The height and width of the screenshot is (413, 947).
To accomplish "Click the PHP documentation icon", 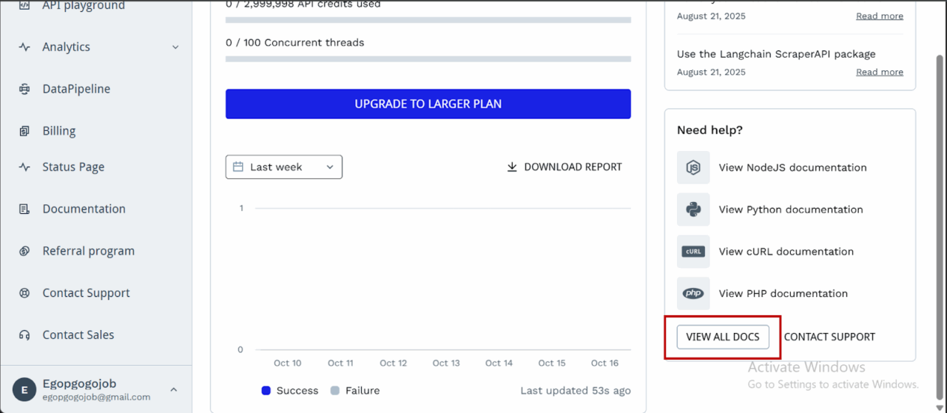I will (693, 294).
